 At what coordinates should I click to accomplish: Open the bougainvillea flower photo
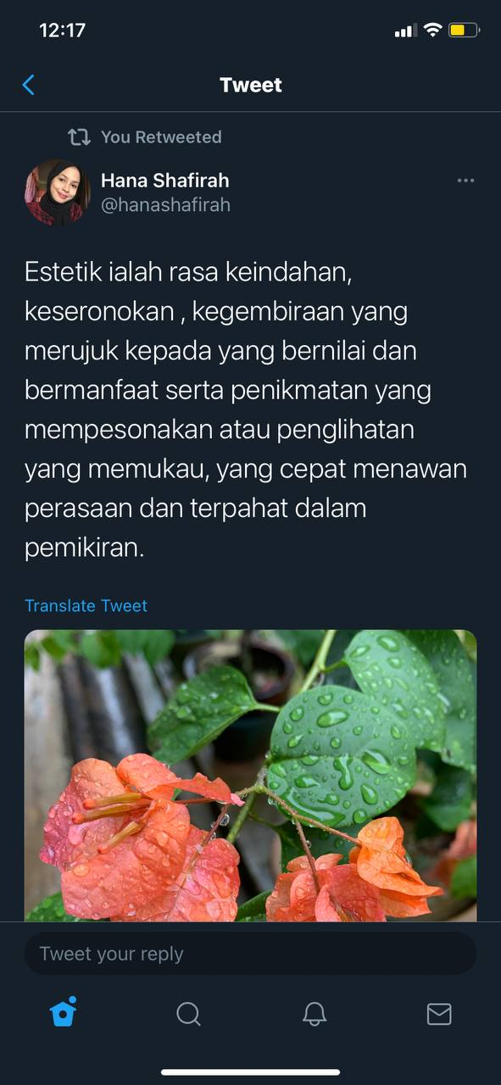pyautogui.click(x=250, y=776)
